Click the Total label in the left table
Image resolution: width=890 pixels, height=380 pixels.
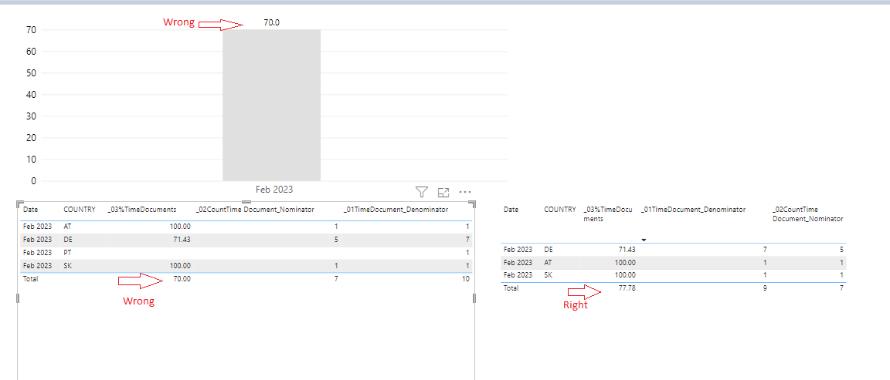click(31, 279)
